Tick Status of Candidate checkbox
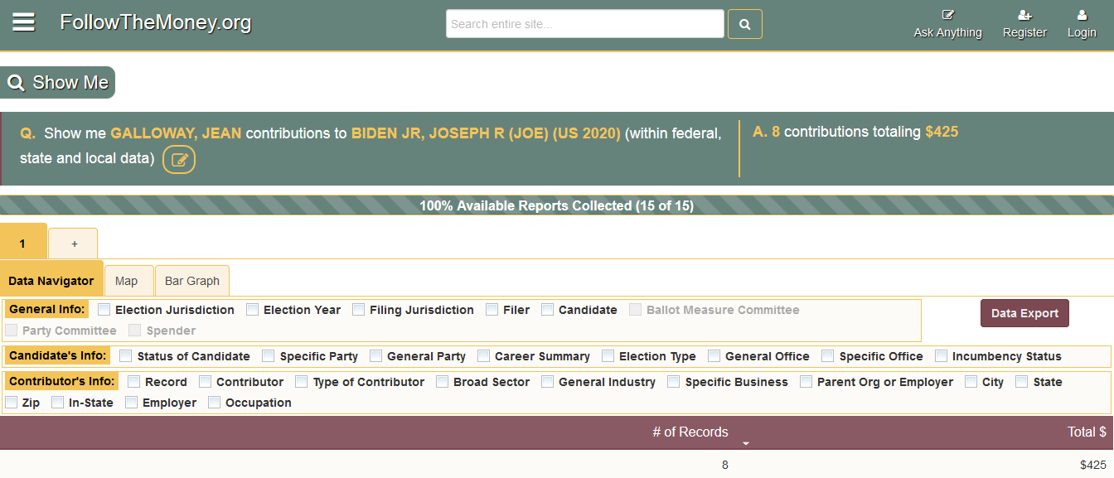This screenshot has height=478, width=1114. click(126, 355)
